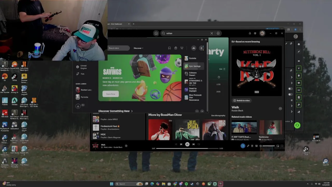Click the gift icon in Epic launcher
This screenshot has width=332, height=187.
[x=176, y=48]
